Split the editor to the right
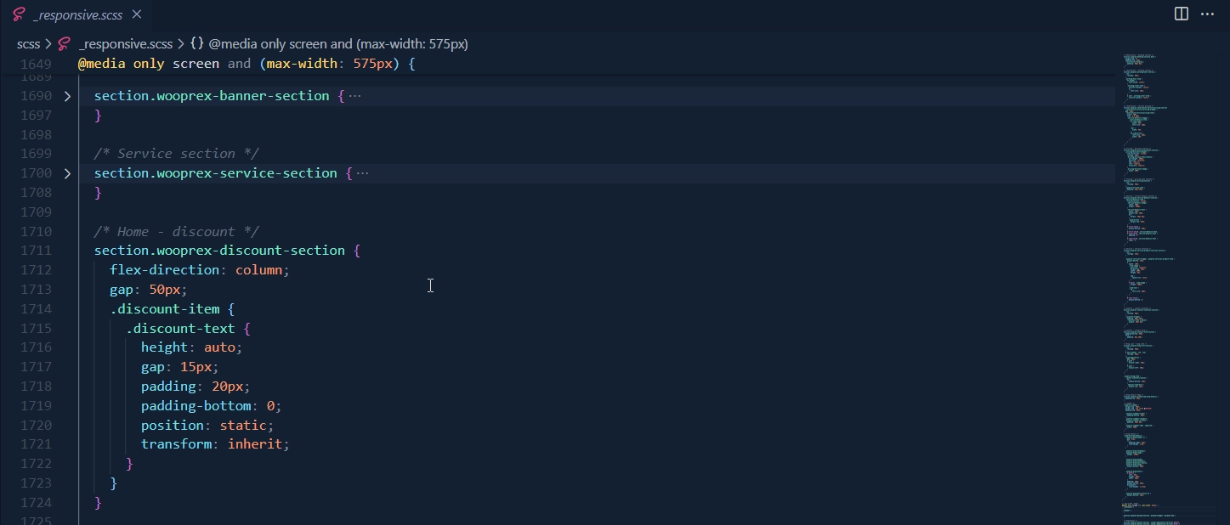Image resolution: width=1230 pixels, height=525 pixels. pyautogui.click(x=1181, y=14)
